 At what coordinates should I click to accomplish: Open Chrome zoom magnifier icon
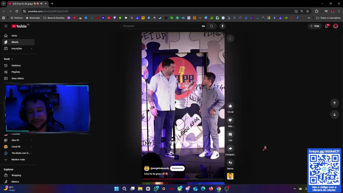point(302,11)
